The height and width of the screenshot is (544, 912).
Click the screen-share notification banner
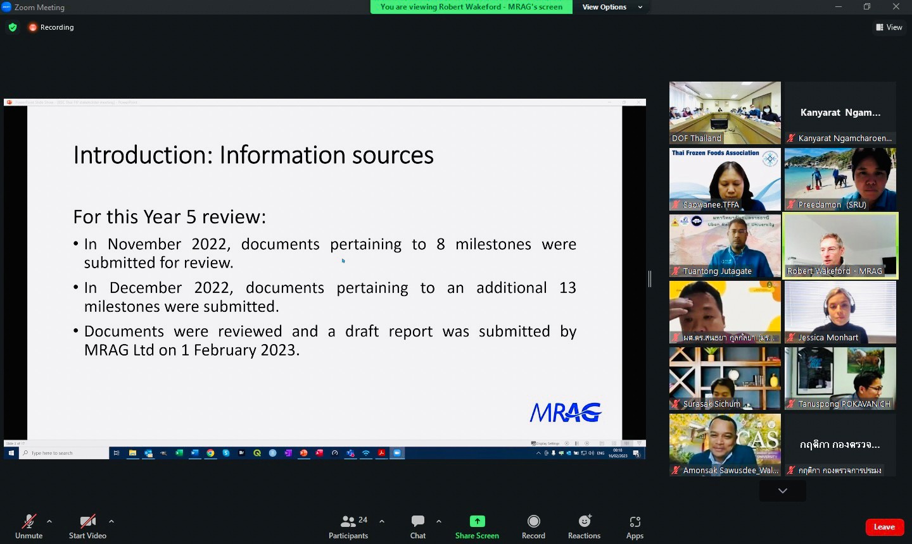pos(471,7)
